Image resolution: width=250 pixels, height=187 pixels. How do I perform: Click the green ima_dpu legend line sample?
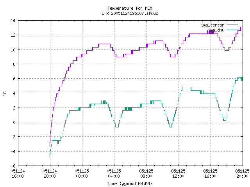click(232, 30)
